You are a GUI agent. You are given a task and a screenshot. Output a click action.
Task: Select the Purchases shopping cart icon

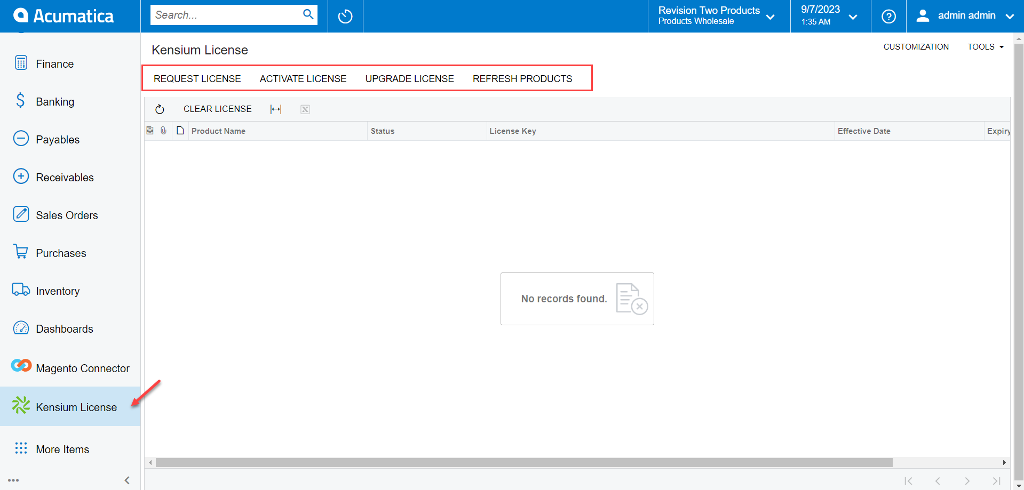pyautogui.click(x=21, y=252)
